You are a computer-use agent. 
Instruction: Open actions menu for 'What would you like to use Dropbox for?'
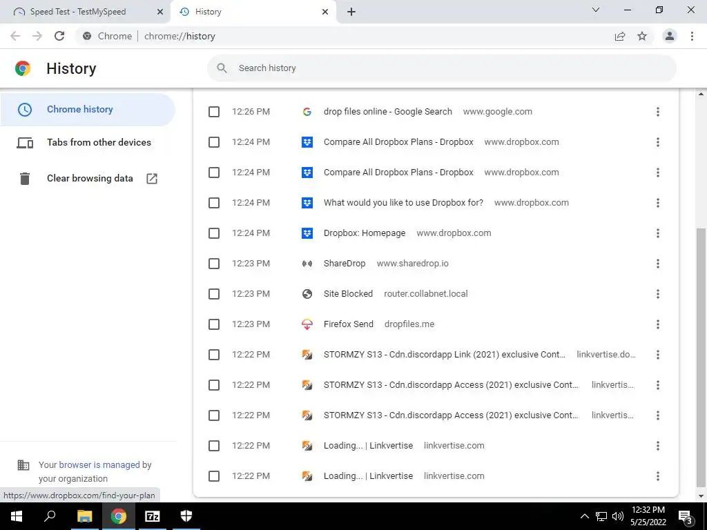coord(658,203)
